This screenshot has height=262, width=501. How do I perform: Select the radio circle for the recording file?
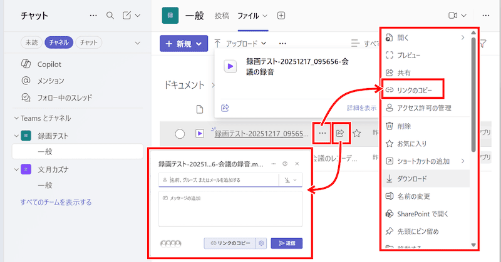(x=180, y=133)
